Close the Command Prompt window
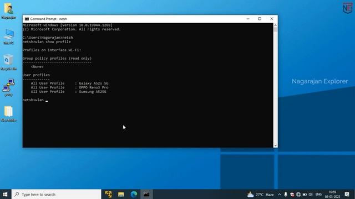355x199 pixels. pyautogui.click(x=272, y=19)
